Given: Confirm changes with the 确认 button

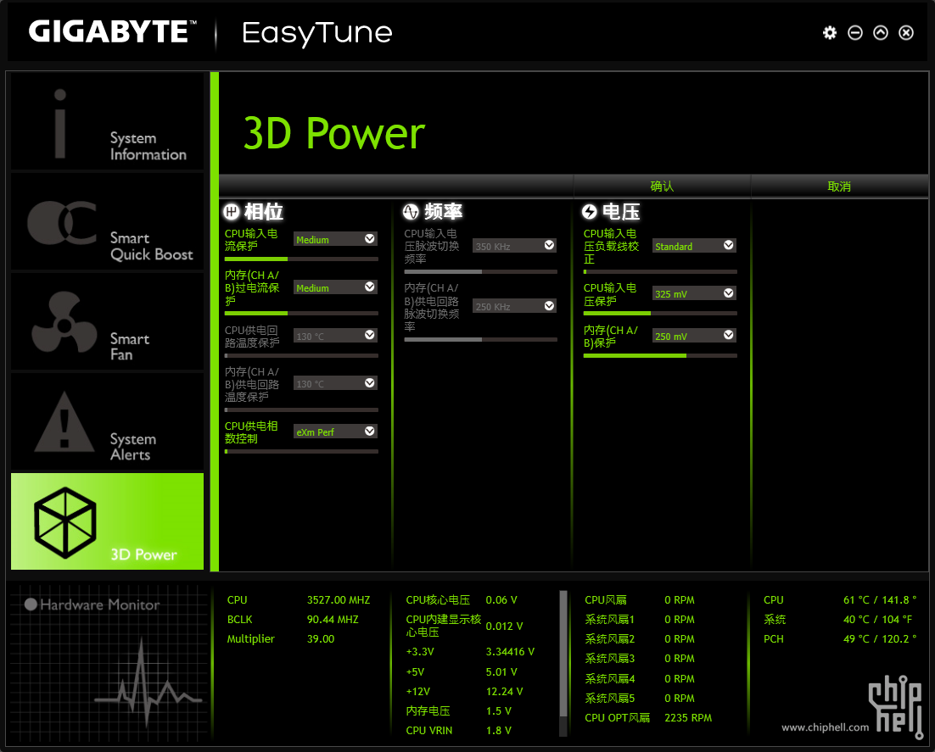Looking at the screenshot, I should [662, 187].
